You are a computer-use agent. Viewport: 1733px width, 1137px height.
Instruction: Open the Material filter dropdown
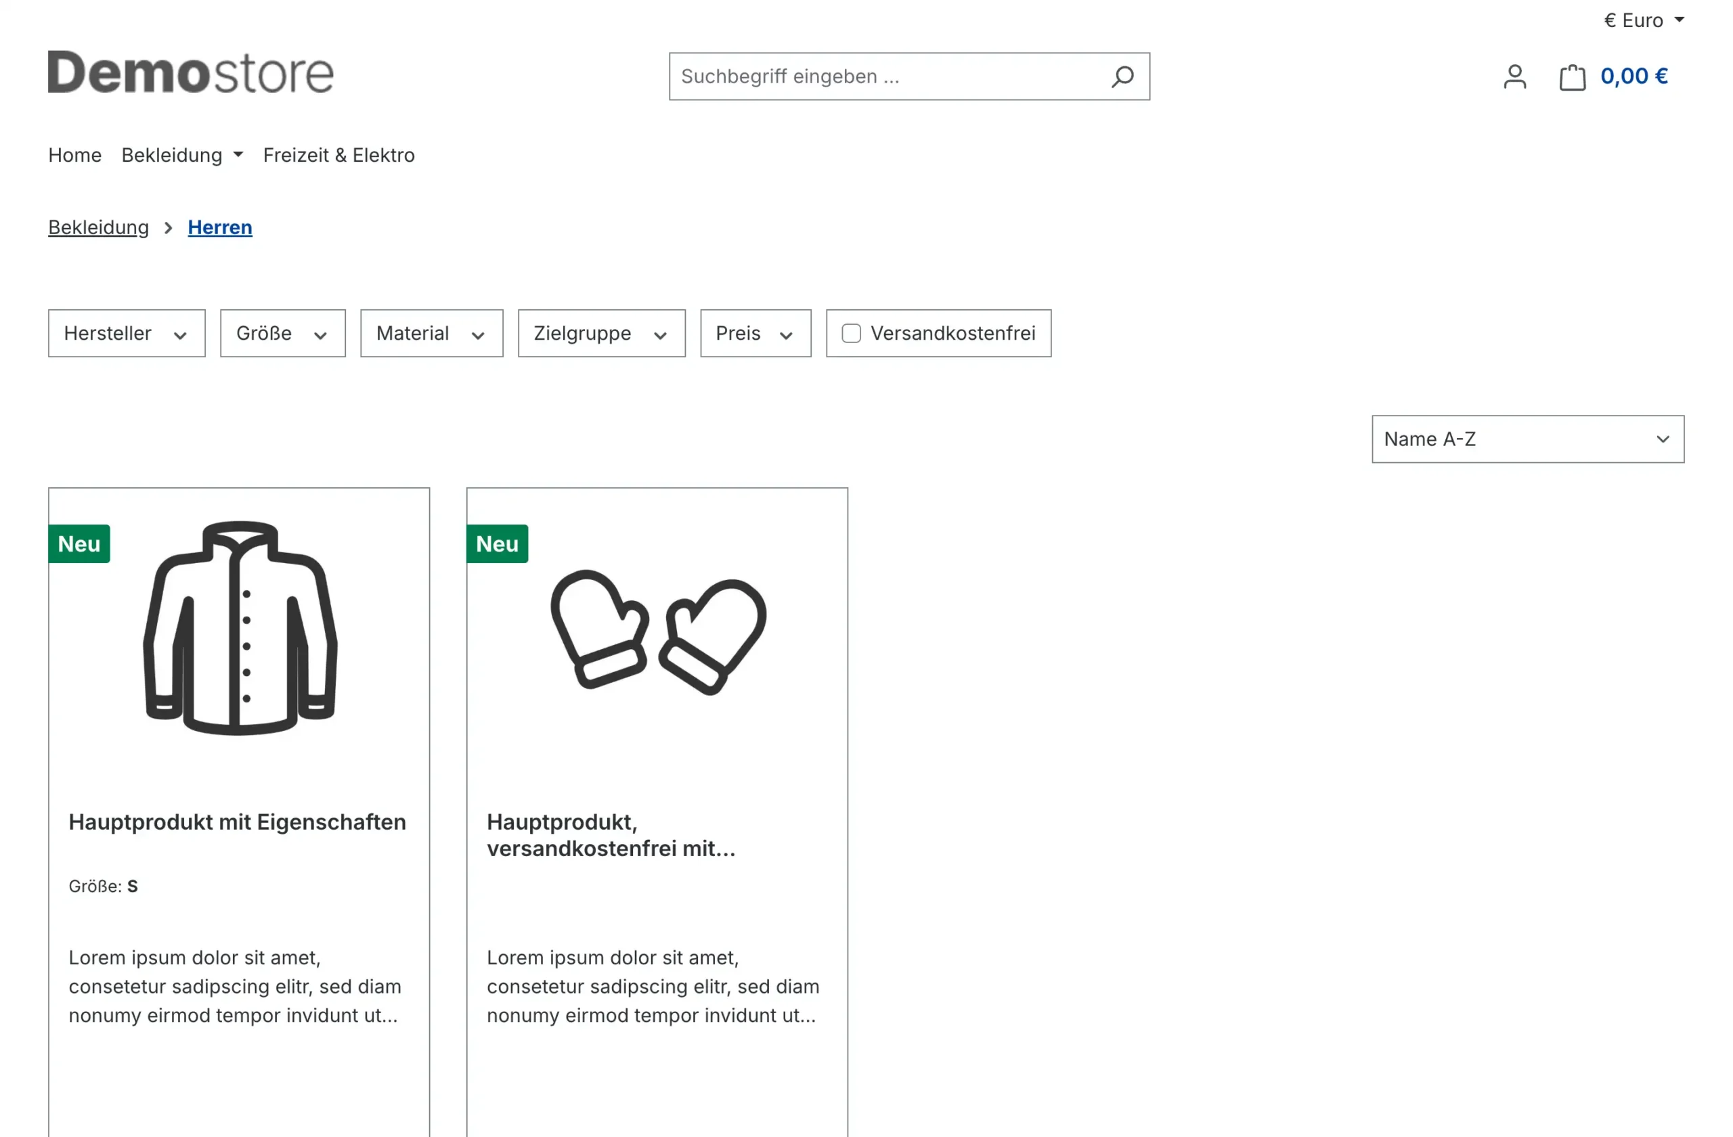coord(431,333)
